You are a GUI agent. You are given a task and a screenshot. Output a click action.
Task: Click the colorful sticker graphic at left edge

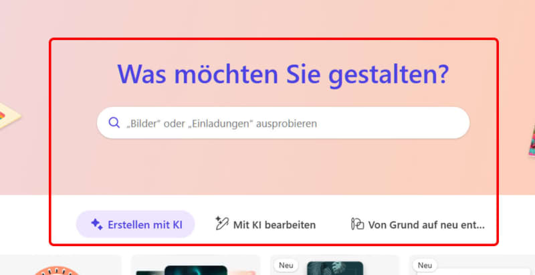9,115
